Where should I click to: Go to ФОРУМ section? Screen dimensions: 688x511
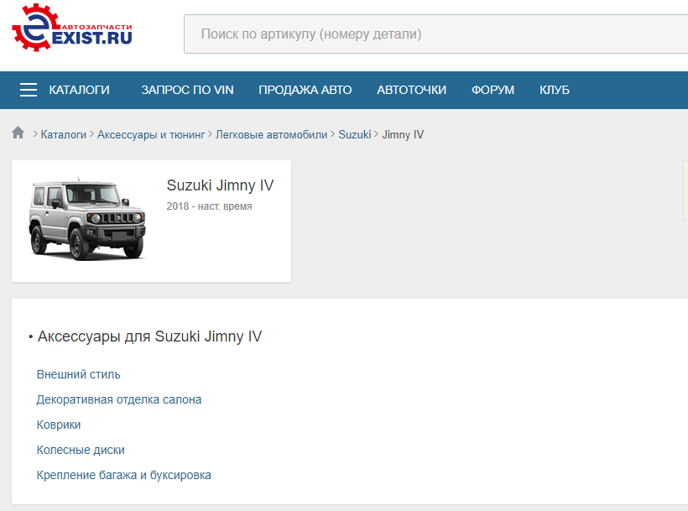click(493, 90)
